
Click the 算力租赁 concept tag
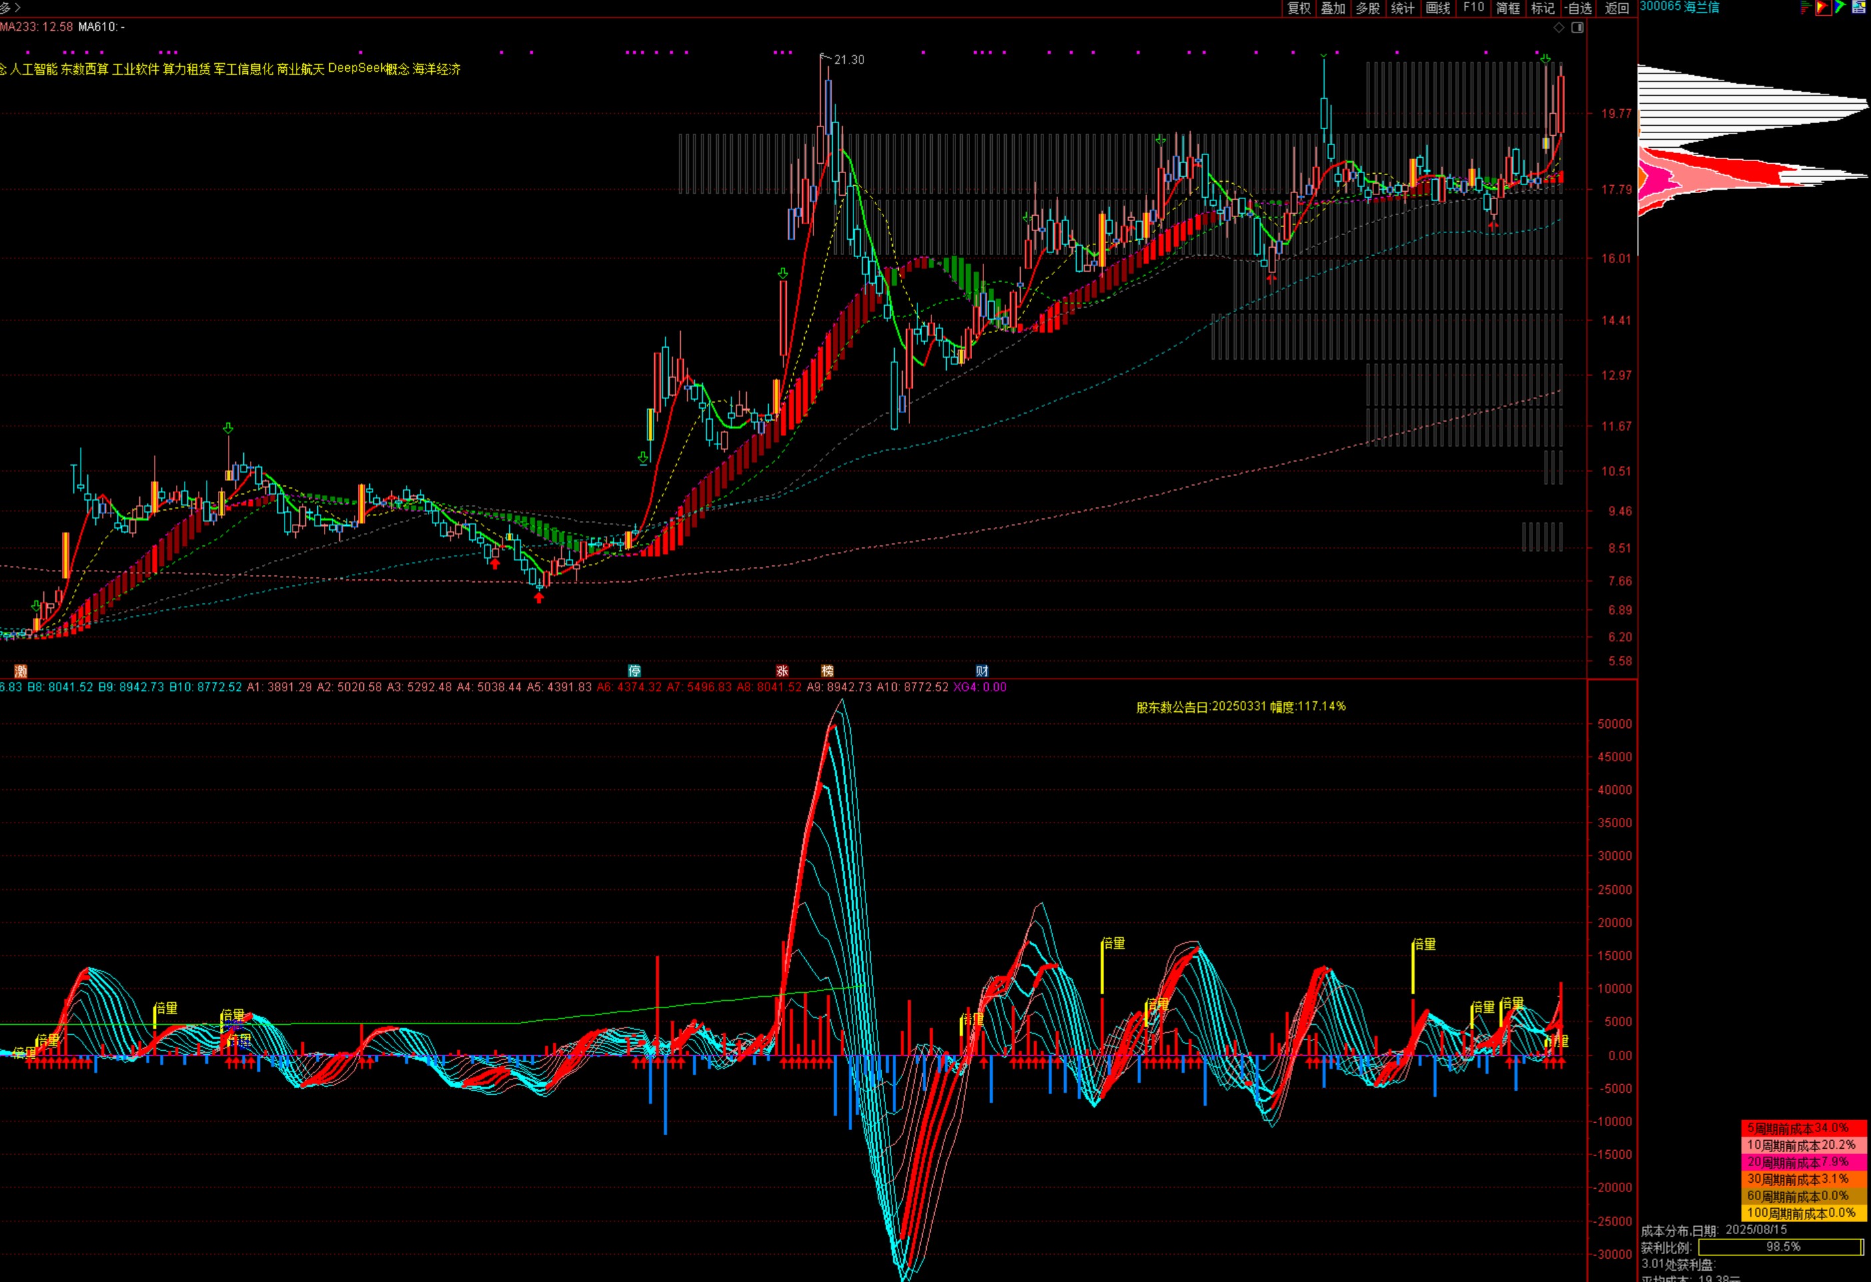pyautogui.click(x=187, y=69)
